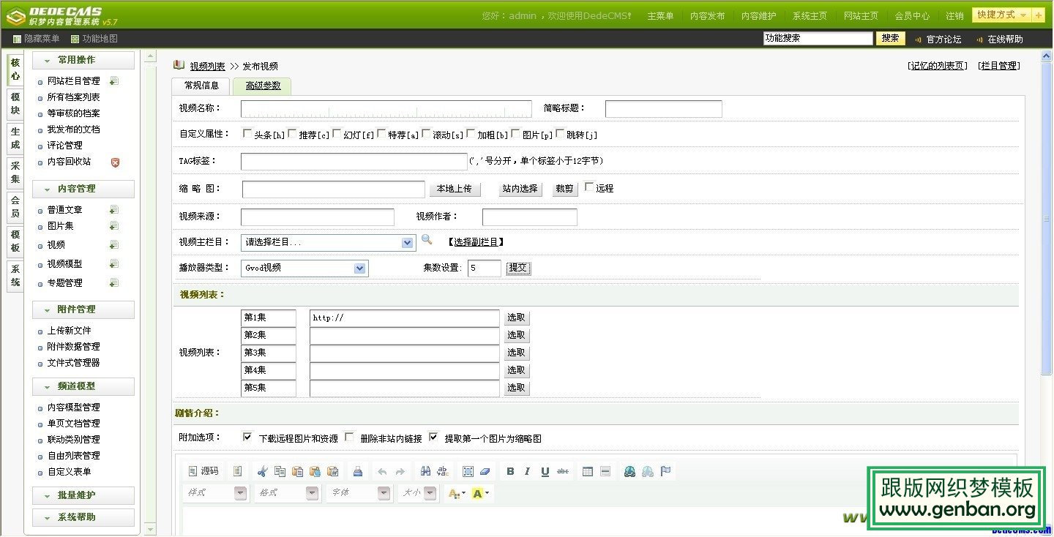Click magnifier icon beside 视频主栏目 dropdown
Viewport: 1054px width, 537px height.
427,240
